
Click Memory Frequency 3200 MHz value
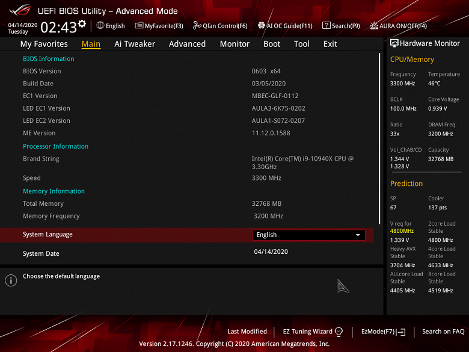point(268,216)
